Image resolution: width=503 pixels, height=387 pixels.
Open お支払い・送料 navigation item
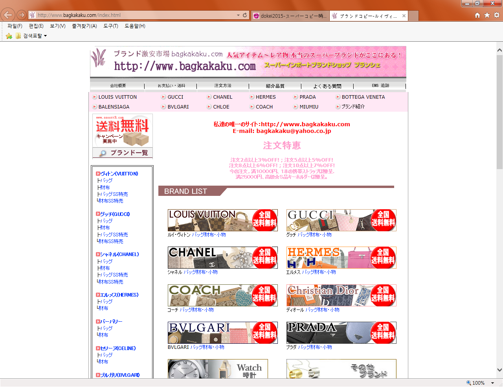[x=171, y=85]
